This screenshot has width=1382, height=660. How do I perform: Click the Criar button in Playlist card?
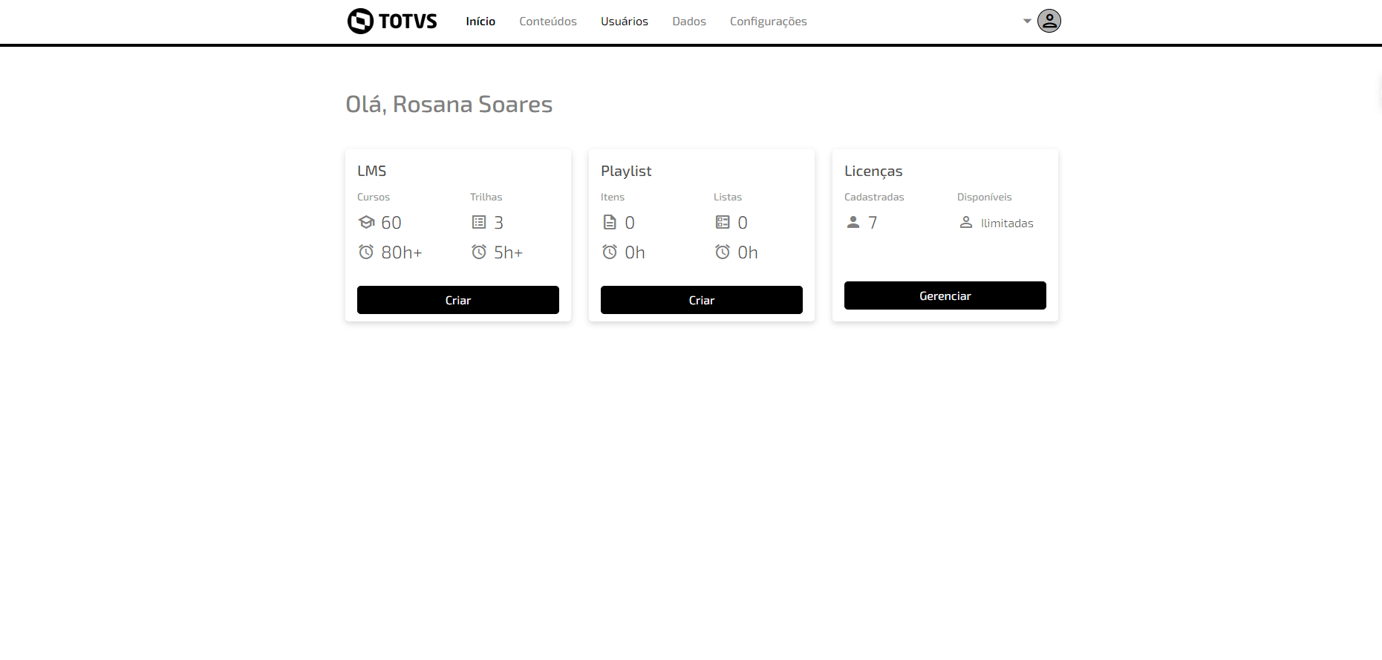[x=702, y=300]
